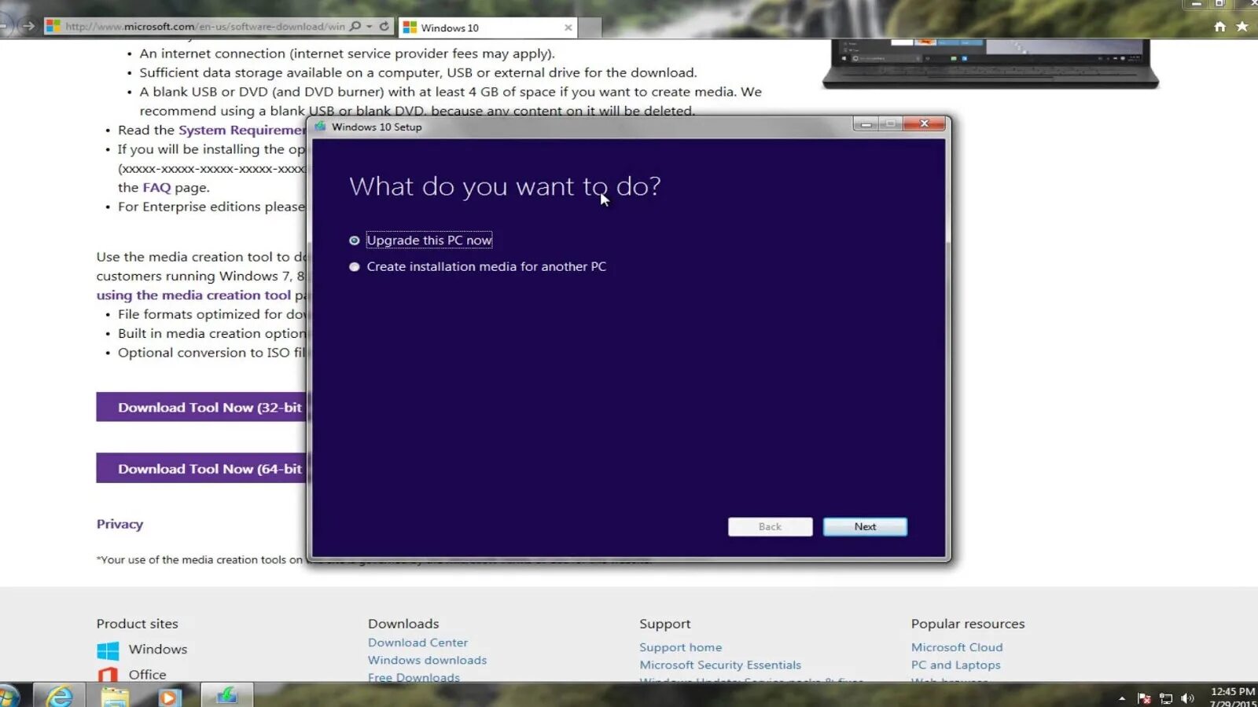1258x707 pixels.
Task: Refresh the page with the reload icon
Action: (x=384, y=27)
